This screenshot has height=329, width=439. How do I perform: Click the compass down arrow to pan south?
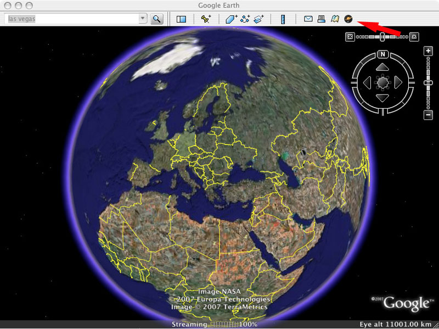pyautogui.click(x=382, y=98)
